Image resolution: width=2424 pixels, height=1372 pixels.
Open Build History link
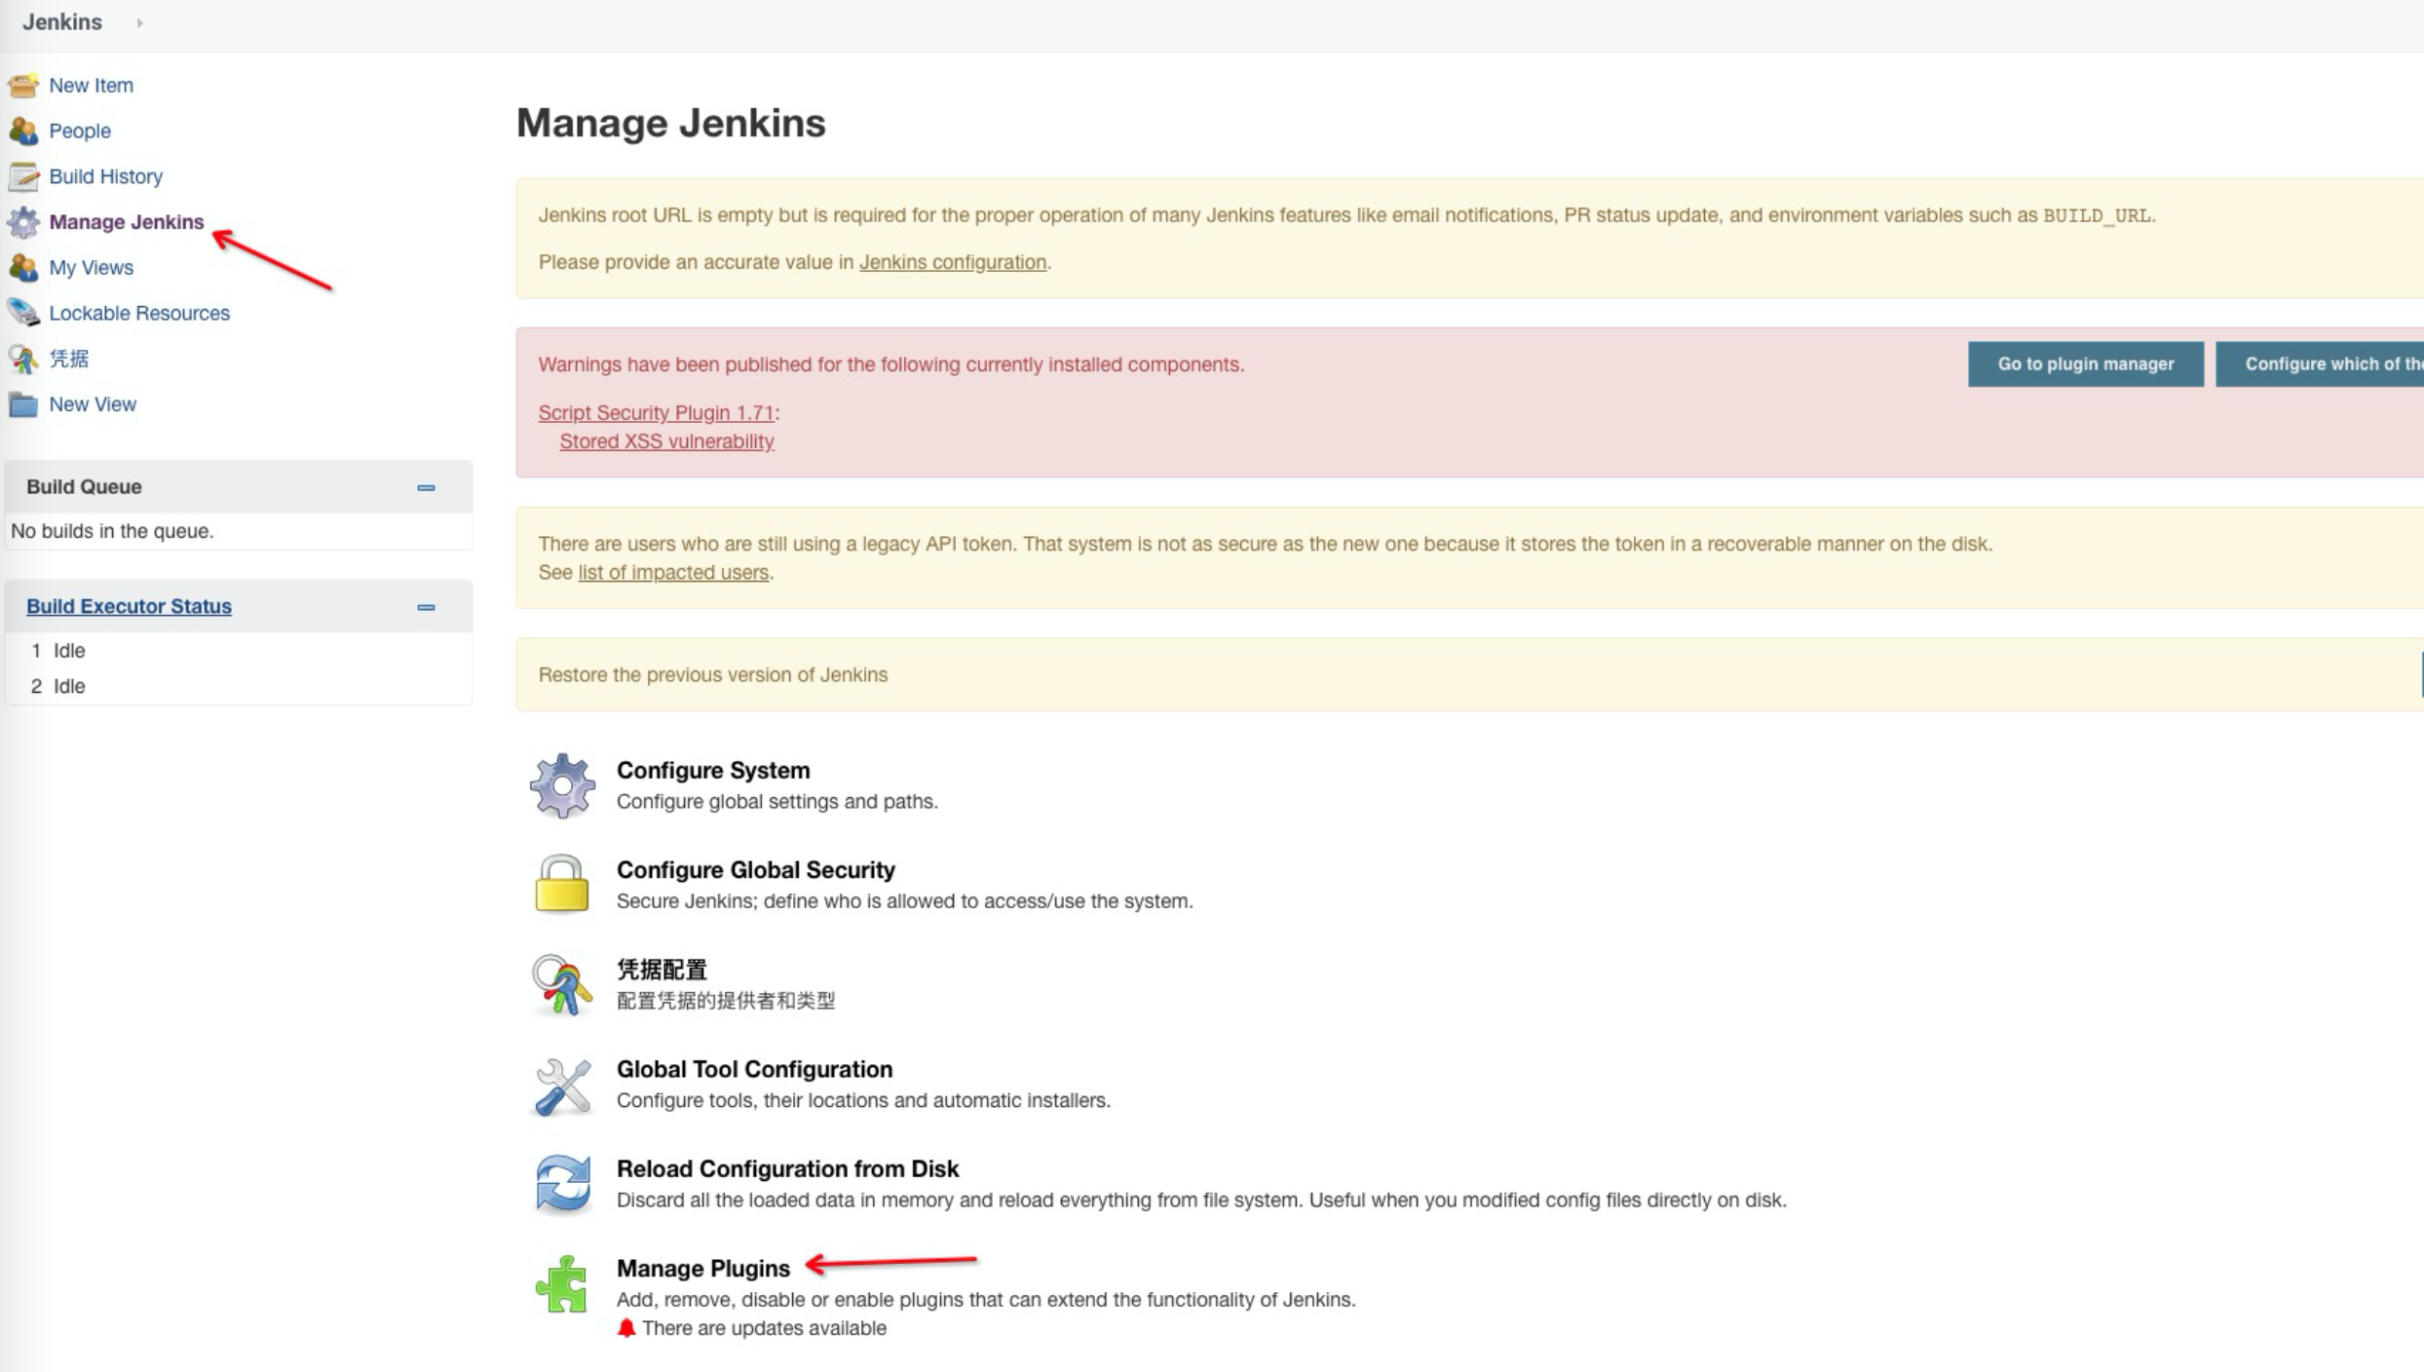(105, 176)
